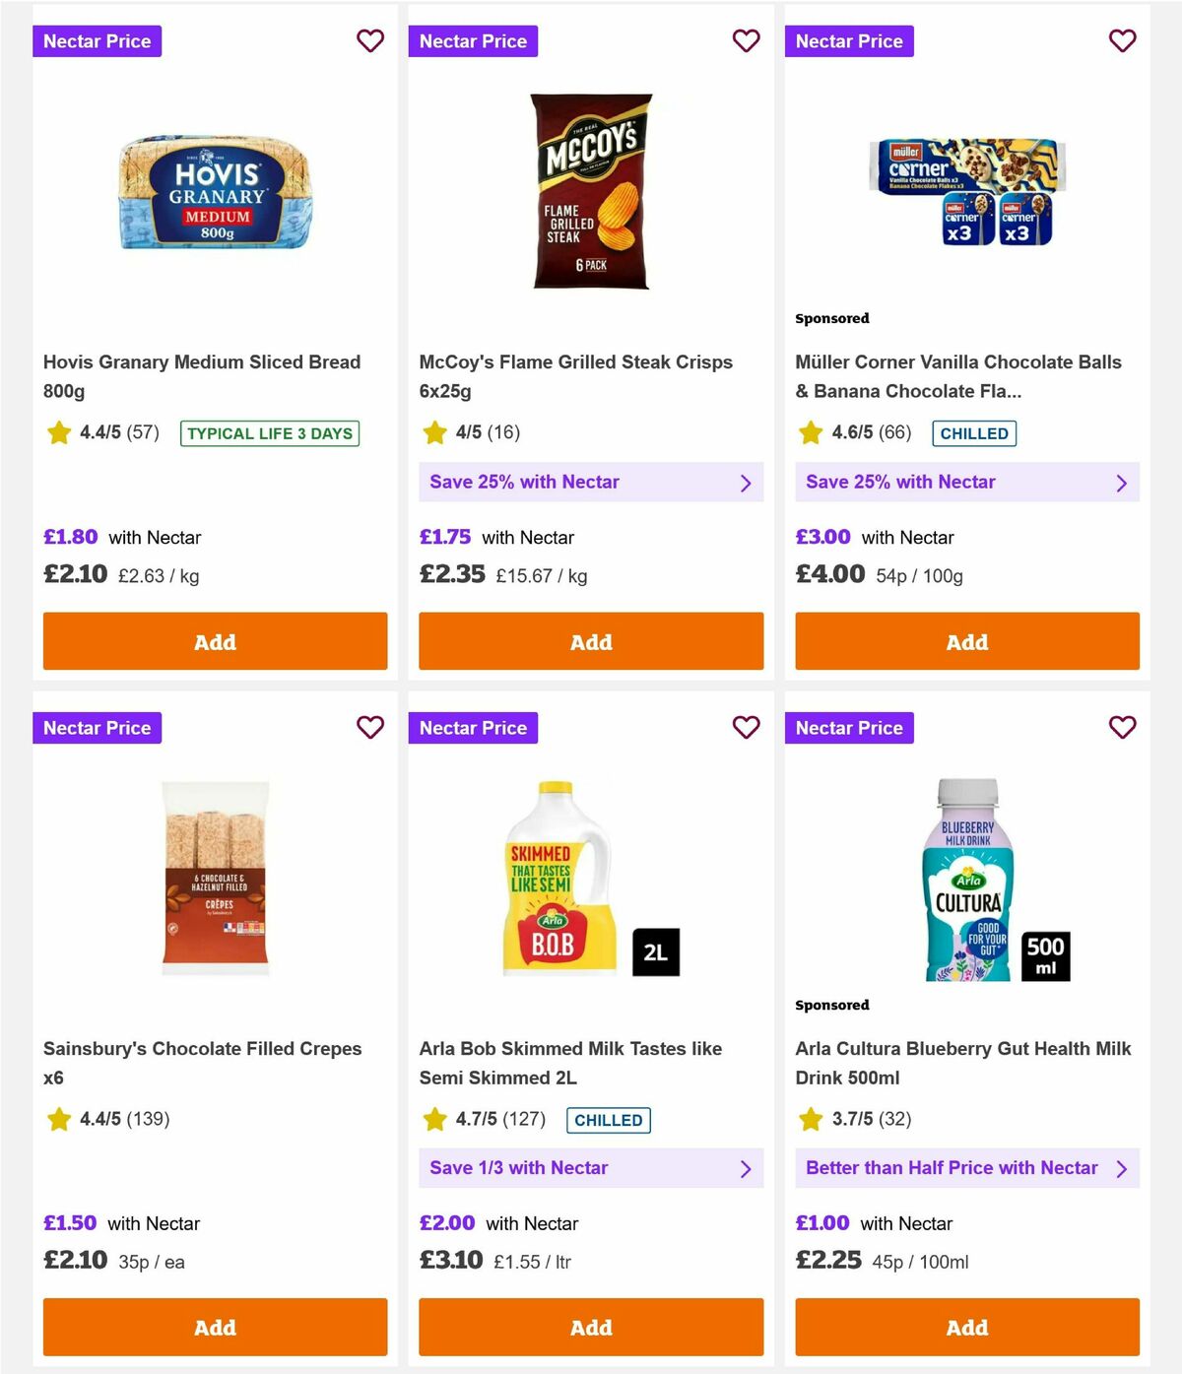
Task: Add McCoy's Flame Grilled Steak Crisps to basket
Action: (x=590, y=641)
